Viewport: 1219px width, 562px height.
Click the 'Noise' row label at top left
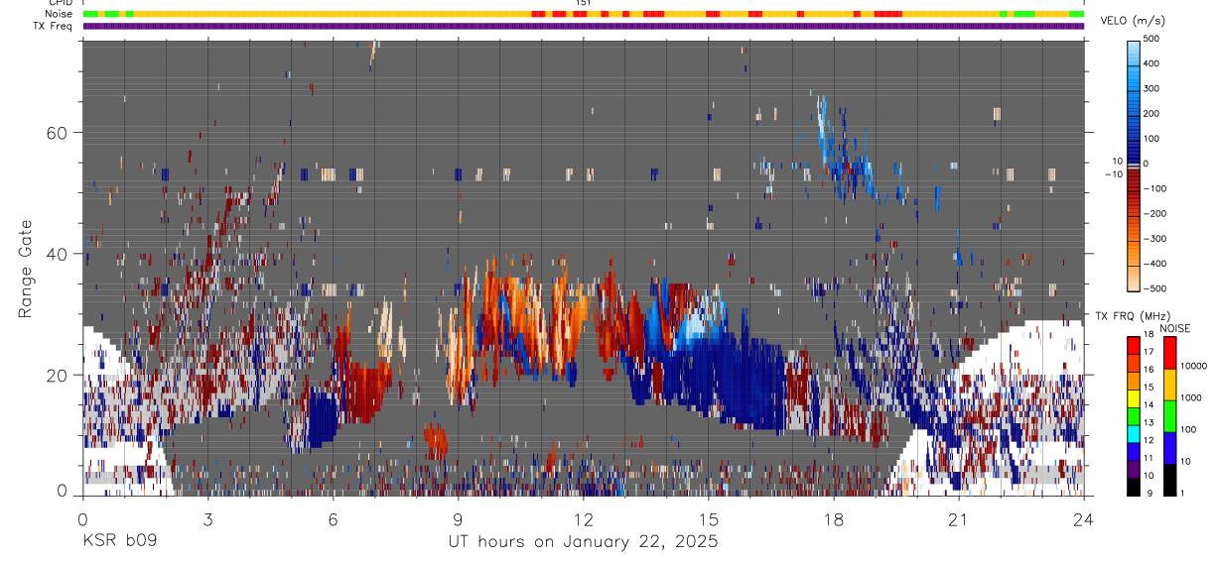pos(60,14)
